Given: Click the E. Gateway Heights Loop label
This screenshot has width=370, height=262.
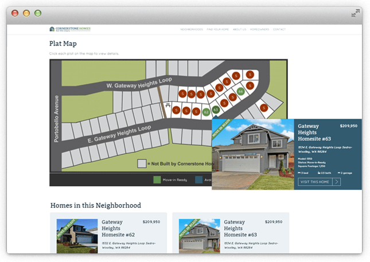Looking at the screenshot, I should 119,134.
